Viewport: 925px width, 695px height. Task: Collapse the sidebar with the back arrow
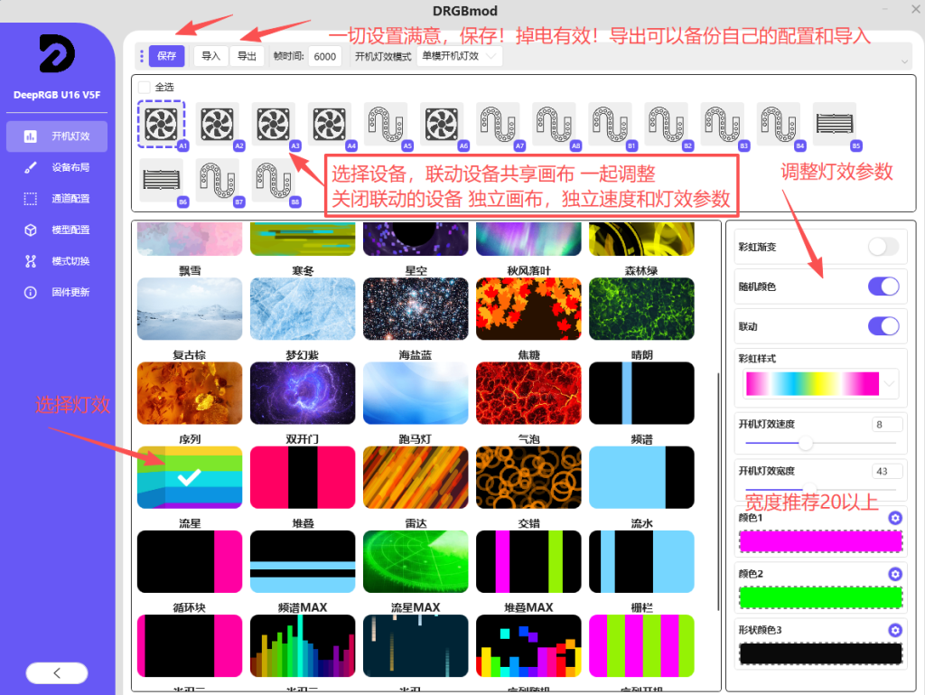[x=57, y=672]
